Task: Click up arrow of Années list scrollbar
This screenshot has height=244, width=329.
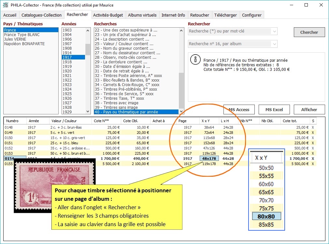Action: coord(88,31)
